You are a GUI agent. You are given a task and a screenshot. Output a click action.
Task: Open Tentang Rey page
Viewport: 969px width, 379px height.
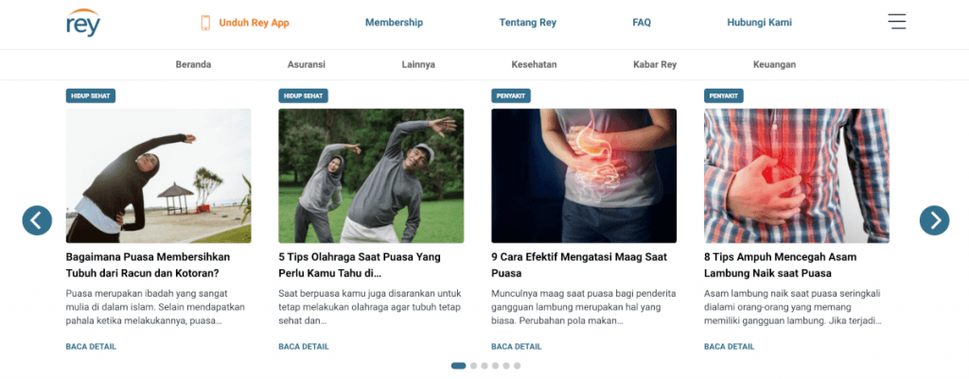(528, 23)
